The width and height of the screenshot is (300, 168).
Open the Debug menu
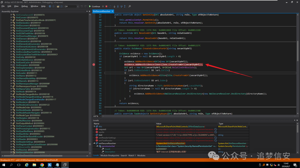tap(24, 6)
